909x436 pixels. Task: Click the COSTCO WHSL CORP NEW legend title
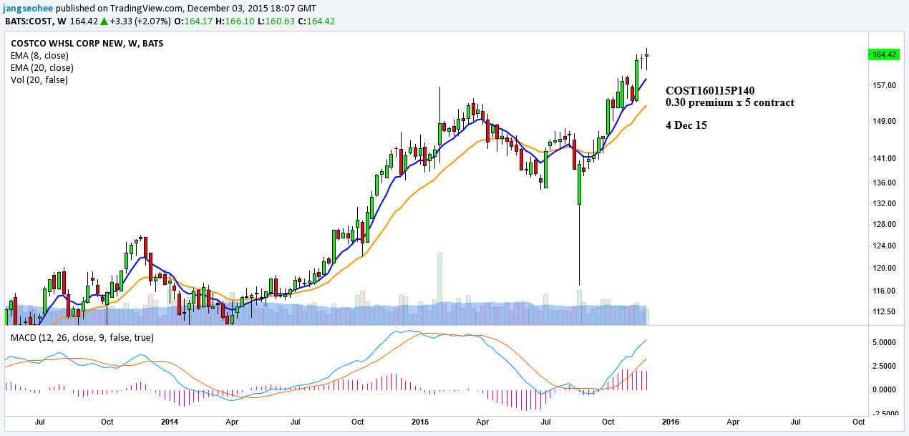tap(87, 43)
